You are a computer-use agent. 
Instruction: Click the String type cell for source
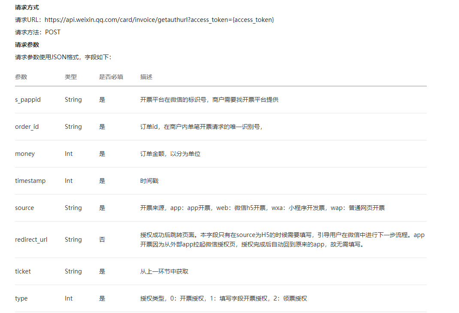point(73,208)
